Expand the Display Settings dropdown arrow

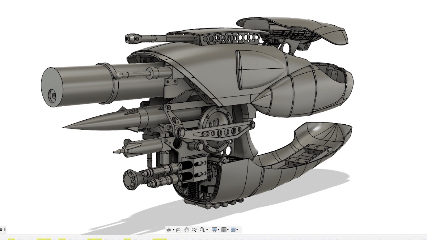(219, 230)
